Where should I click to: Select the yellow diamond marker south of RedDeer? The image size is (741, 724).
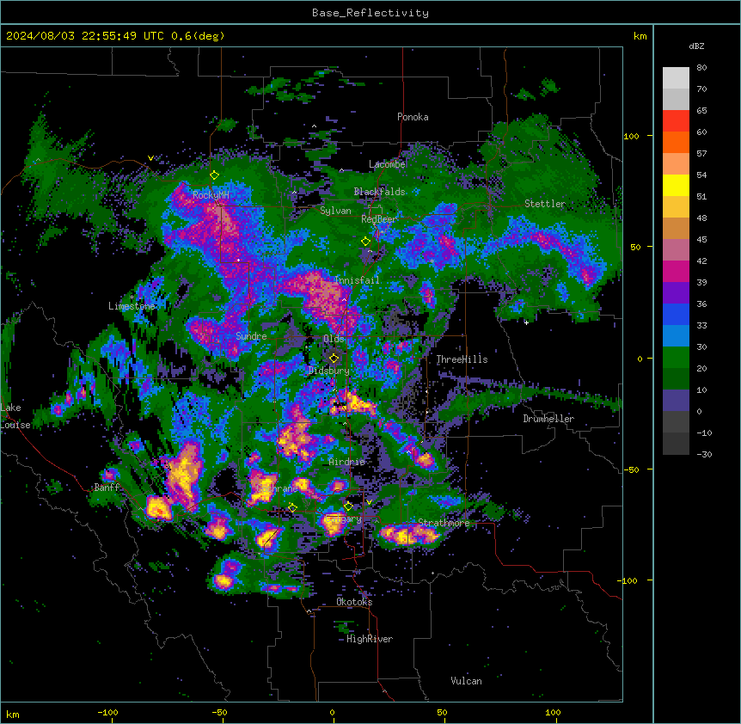[366, 242]
